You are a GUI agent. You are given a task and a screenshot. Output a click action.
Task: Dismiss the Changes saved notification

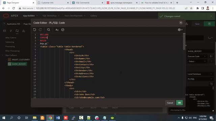pos(211,16)
